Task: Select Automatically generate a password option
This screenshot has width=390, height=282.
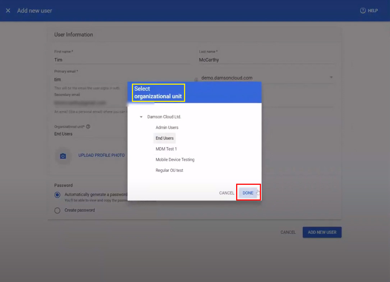Action: pyautogui.click(x=57, y=195)
